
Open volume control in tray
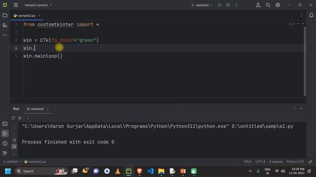click(x=283, y=171)
